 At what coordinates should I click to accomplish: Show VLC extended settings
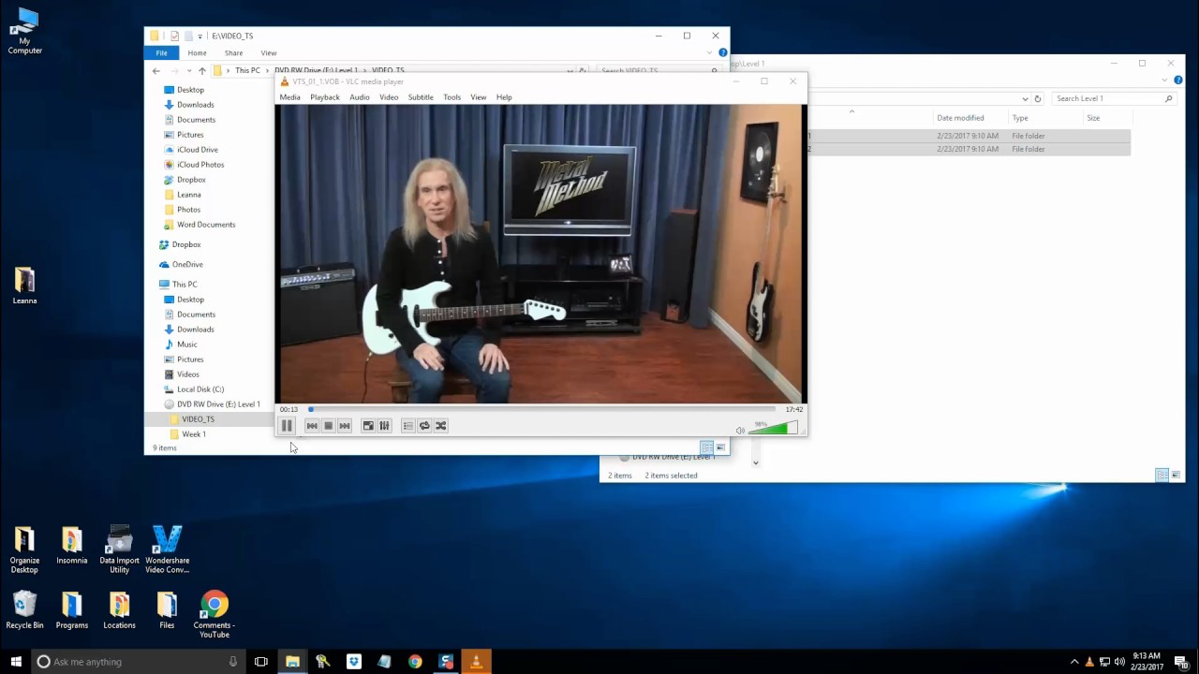384,426
